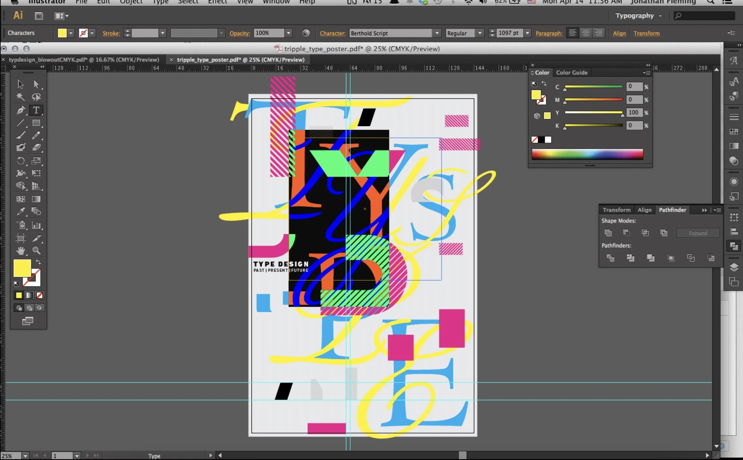Image resolution: width=743 pixels, height=460 pixels.
Task: Set fill mode to None in toolbox
Action: pyautogui.click(x=40, y=295)
